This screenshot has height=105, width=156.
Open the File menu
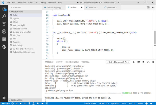8,3
